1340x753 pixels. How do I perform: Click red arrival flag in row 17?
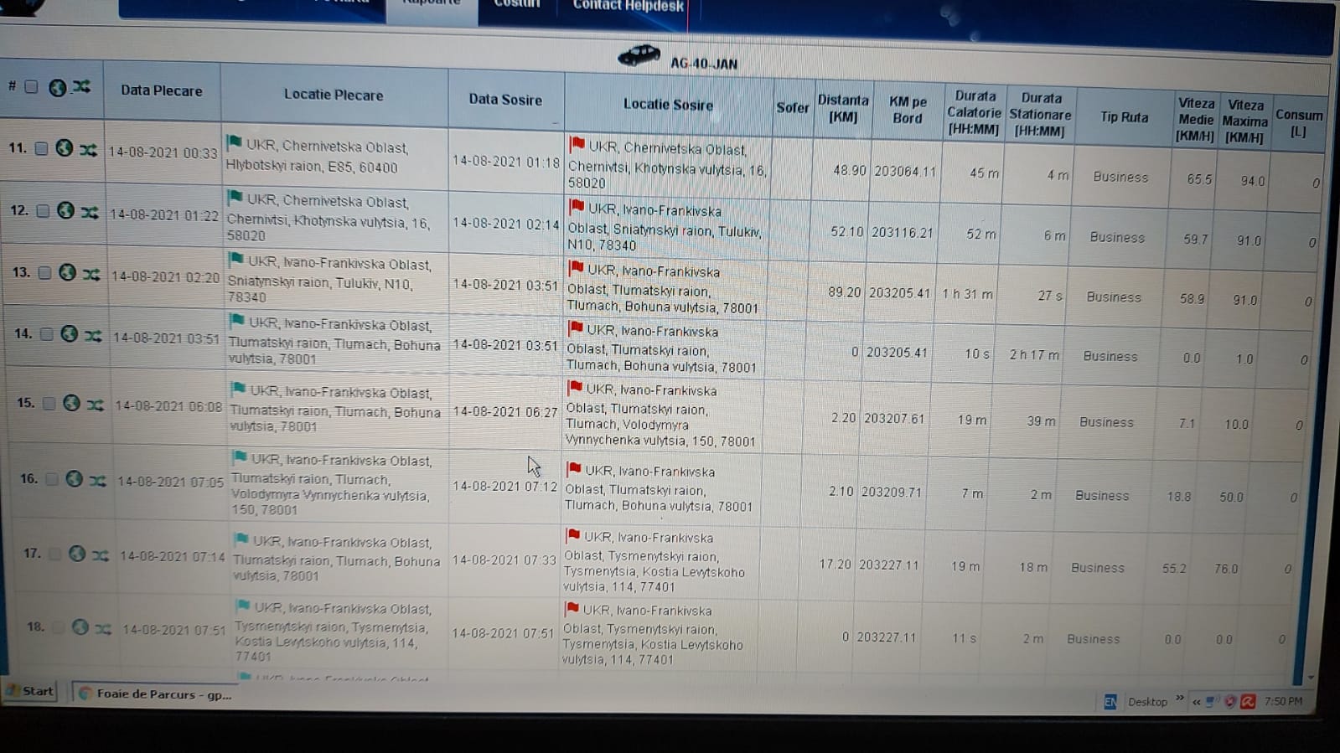[573, 534]
